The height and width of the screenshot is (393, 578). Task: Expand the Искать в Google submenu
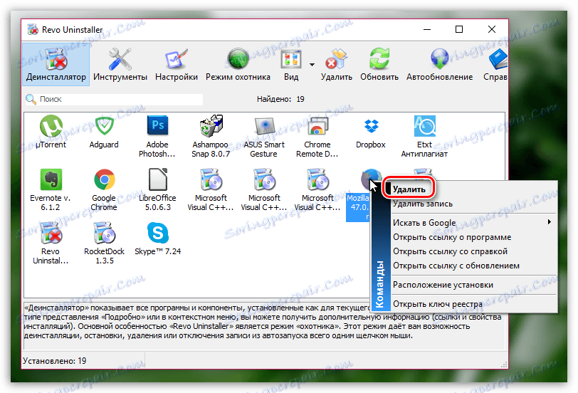[x=473, y=222]
